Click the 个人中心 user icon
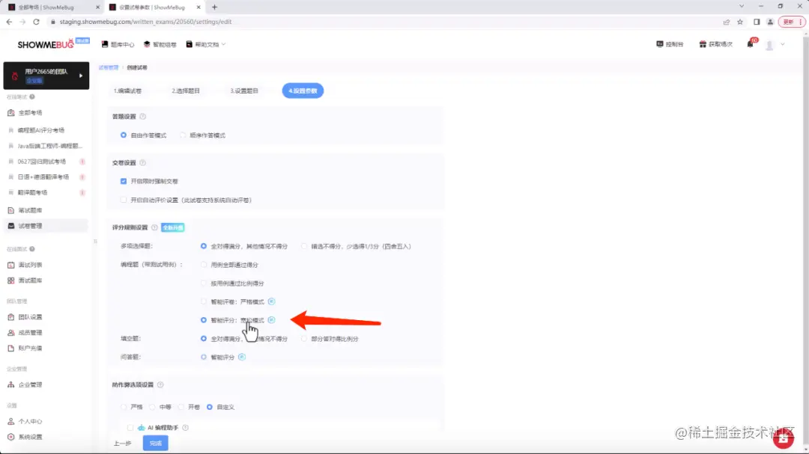 [10, 422]
